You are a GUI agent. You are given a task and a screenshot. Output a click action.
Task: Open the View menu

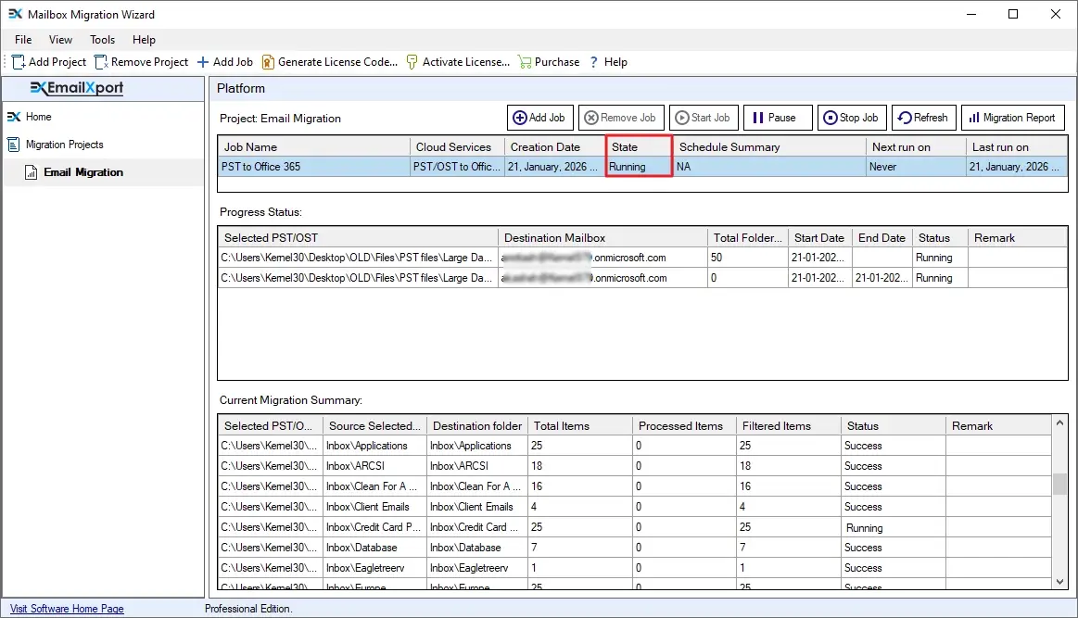[x=60, y=40]
